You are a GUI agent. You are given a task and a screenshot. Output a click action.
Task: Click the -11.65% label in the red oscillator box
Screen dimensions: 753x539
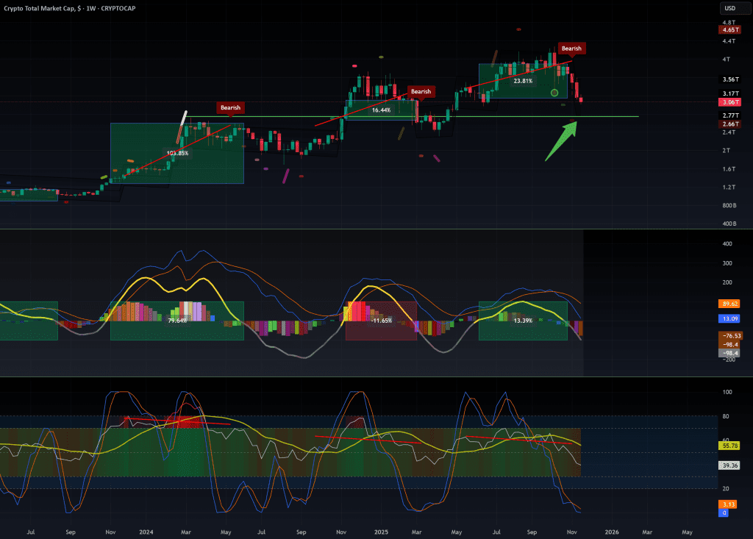pyautogui.click(x=381, y=321)
